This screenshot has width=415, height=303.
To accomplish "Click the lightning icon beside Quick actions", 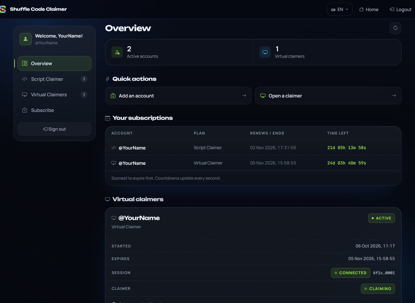I will coord(108,79).
